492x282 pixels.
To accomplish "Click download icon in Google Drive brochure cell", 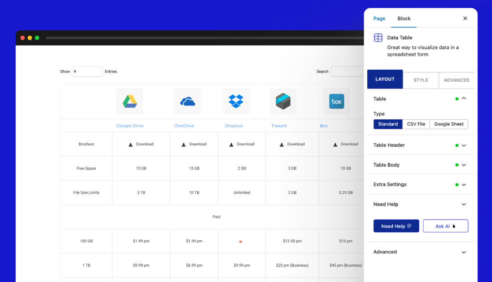I will click(x=131, y=145).
